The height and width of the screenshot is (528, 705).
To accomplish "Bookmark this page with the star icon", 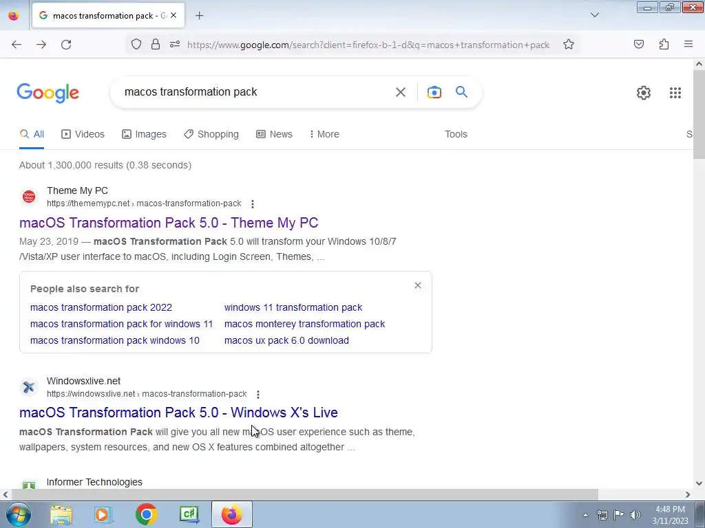I will pos(568,45).
